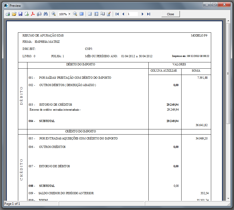Click the vertical scrollbar thumb
The image size is (234, 210).
[x=228, y=74]
